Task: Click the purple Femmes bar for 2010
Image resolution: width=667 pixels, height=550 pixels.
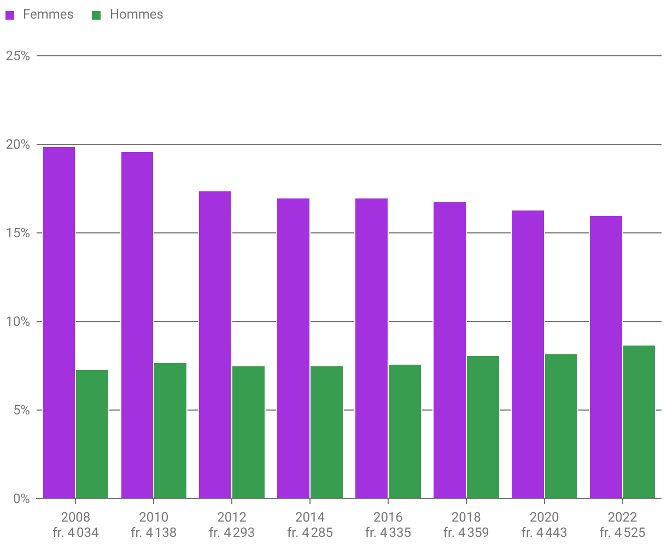Action: coord(137,325)
